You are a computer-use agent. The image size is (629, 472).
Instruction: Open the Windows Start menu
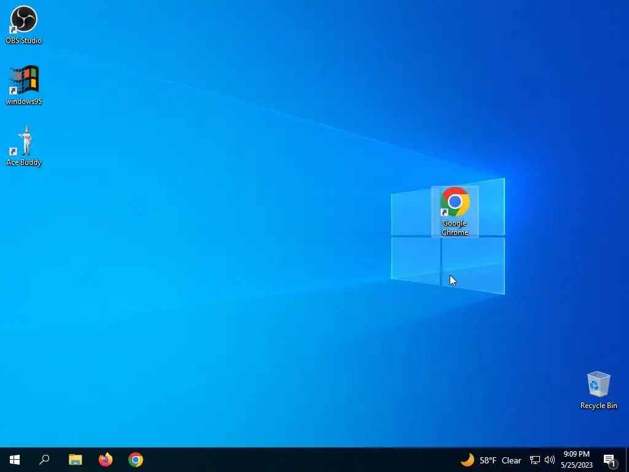15,460
